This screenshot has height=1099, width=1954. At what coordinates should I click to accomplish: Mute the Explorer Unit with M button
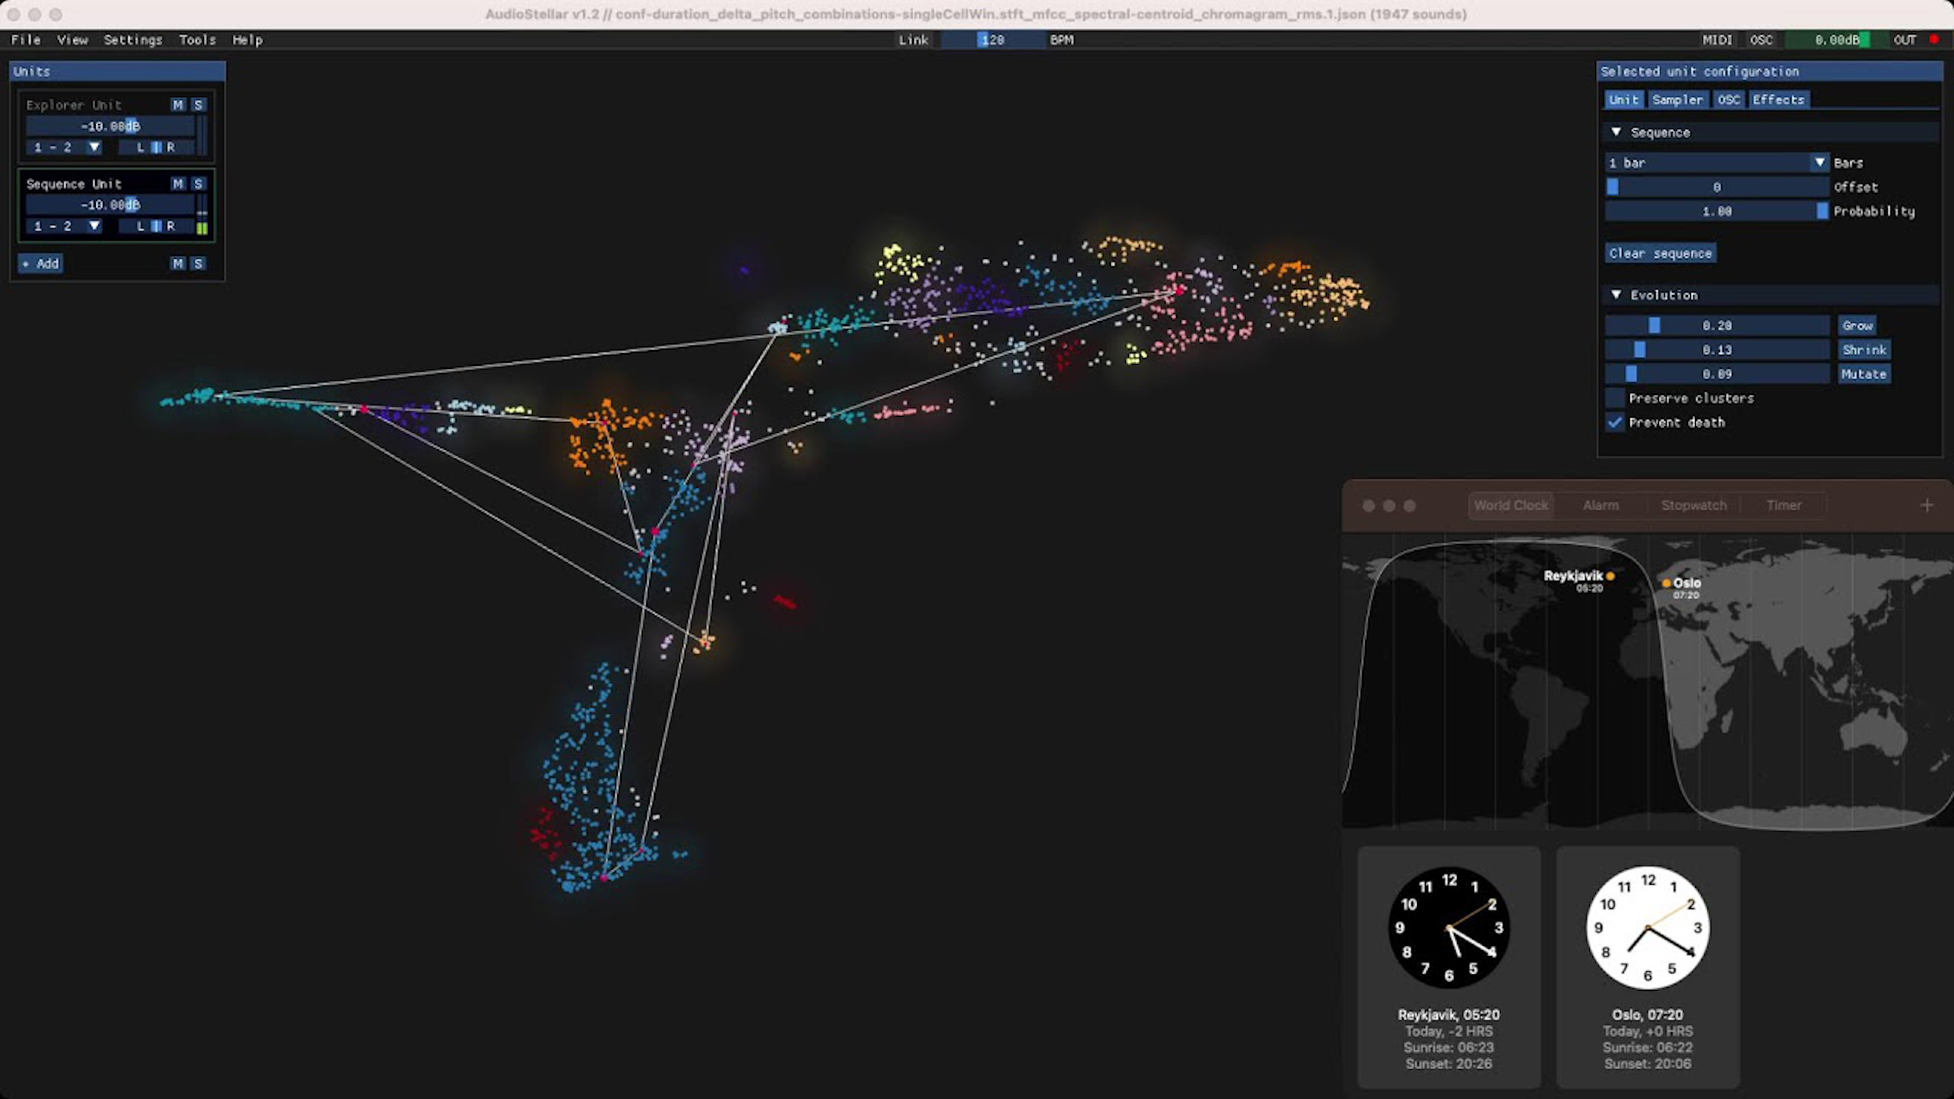click(x=178, y=104)
